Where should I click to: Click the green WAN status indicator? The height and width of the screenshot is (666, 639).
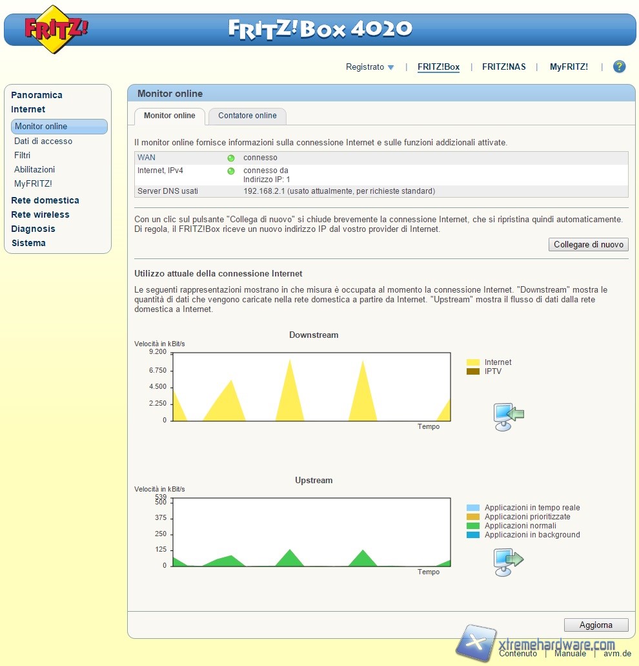click(x=231, y=158)
